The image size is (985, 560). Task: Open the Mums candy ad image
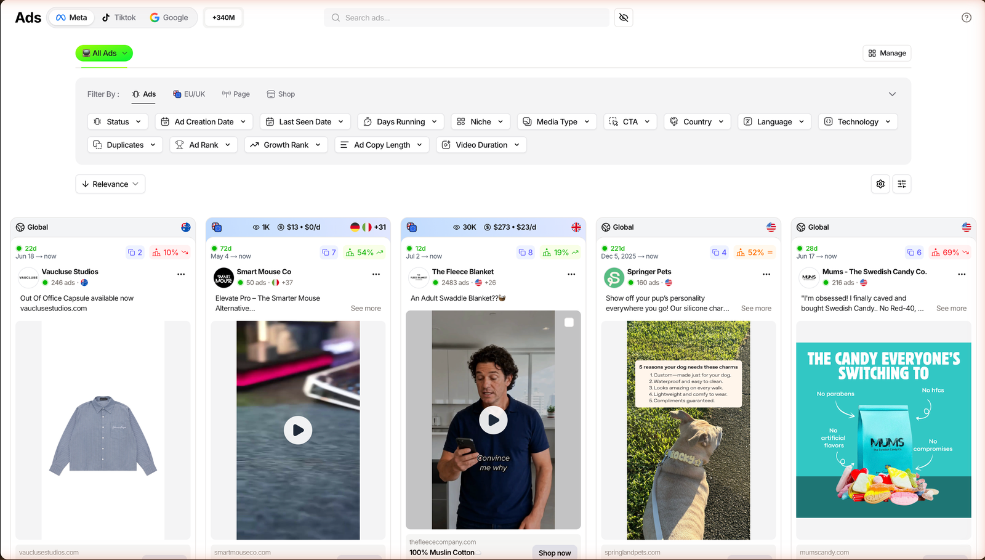tap(883, 430)
